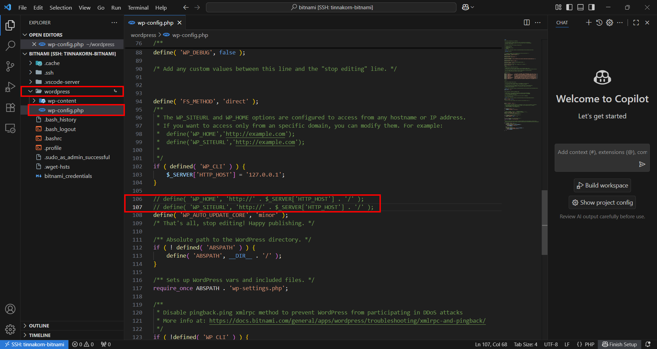
Task: Open editor More Actions menu
Action: (538, 23)
